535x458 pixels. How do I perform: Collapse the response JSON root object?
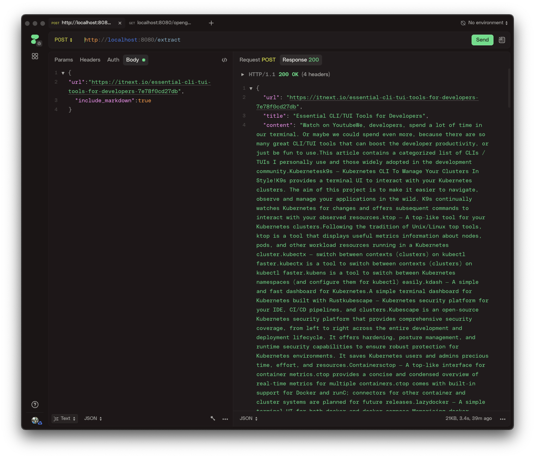pyautogui.click(x=251, y=88)
